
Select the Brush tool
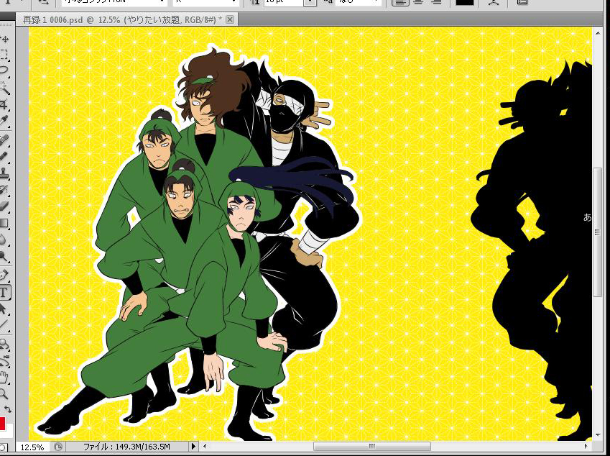[x=4, y=157]
